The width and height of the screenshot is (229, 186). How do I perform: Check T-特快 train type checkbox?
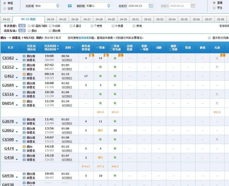click(x=92, y=26)
